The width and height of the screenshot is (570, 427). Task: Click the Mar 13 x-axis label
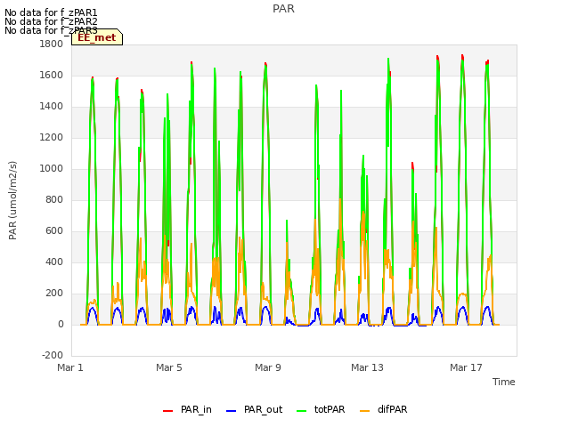[367, 367]
